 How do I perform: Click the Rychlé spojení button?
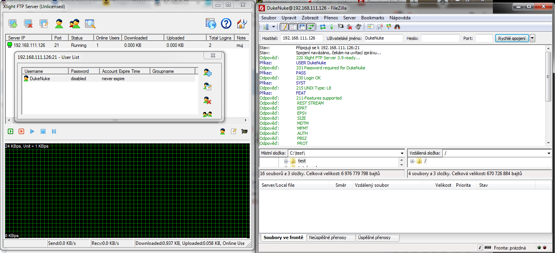click(x=512, y=38)
